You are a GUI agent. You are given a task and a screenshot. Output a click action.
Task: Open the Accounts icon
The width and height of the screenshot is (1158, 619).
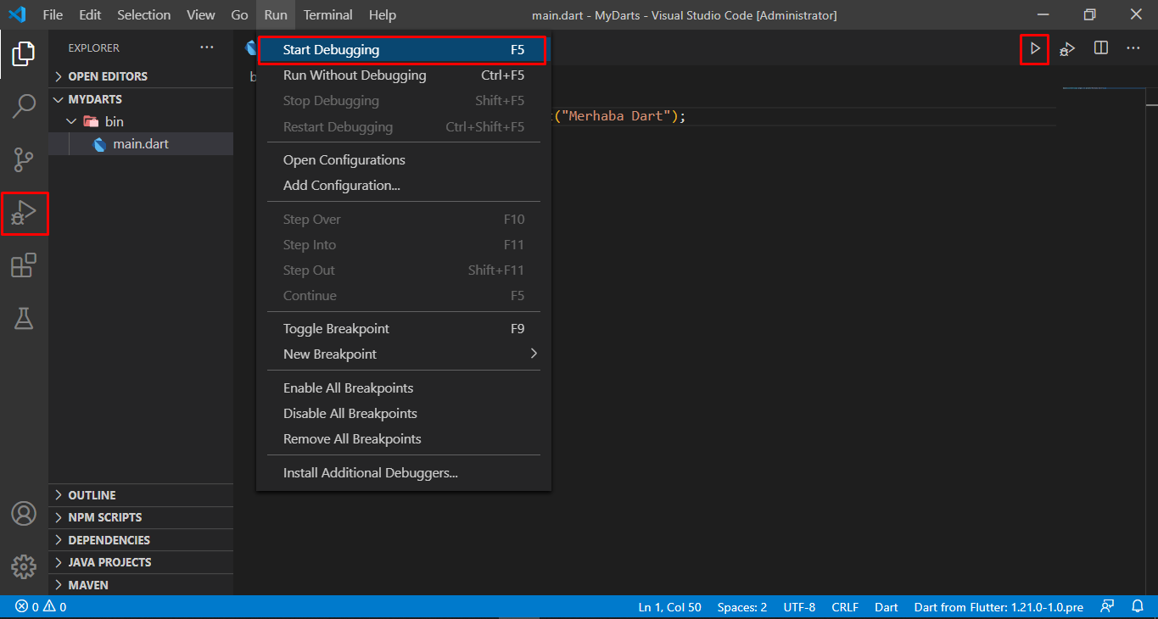(24, 514)
